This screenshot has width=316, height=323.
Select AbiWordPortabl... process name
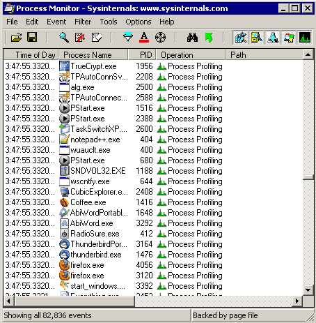(x=99, y=213)
